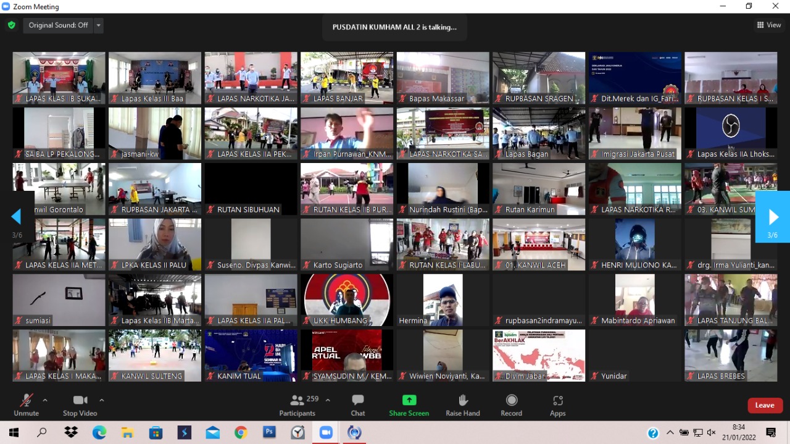Click the green encryption shield icon
The width and height of the screenshot is (790, 444).
coord(11,25)
